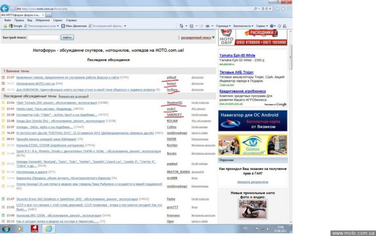
Task: Click the volume icon in system tray
Action: tap(268, 229)
